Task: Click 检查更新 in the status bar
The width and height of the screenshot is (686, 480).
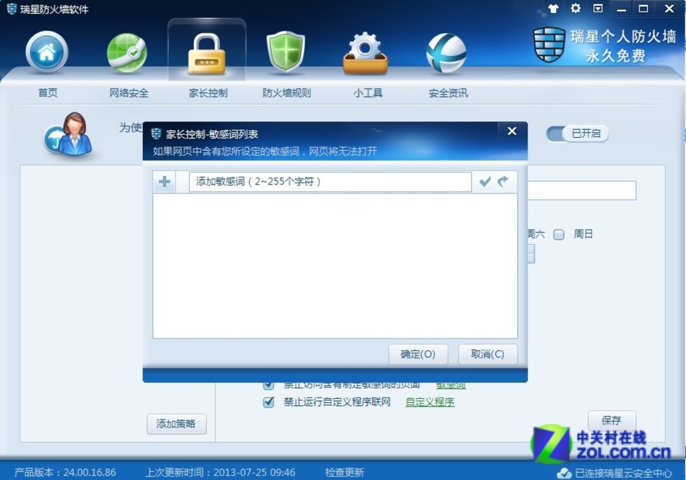Action: [x=345, y=473]
